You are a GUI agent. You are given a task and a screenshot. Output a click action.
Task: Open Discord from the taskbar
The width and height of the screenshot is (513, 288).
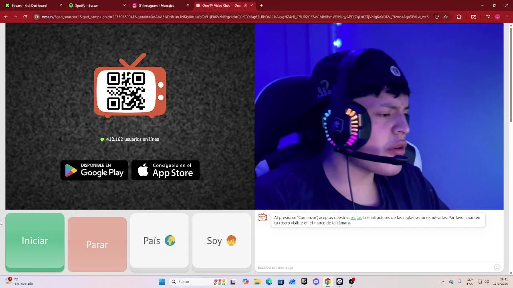tap(316, 282)
